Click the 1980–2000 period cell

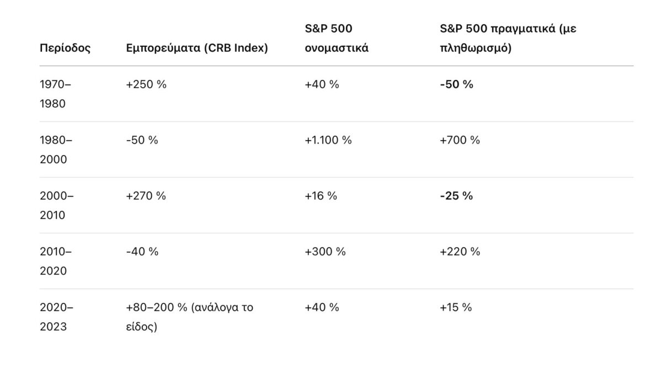click(x=56, y=150)
